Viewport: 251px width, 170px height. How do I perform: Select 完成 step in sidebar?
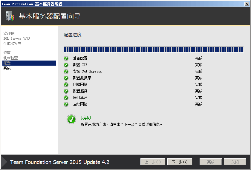click(7, 68)
